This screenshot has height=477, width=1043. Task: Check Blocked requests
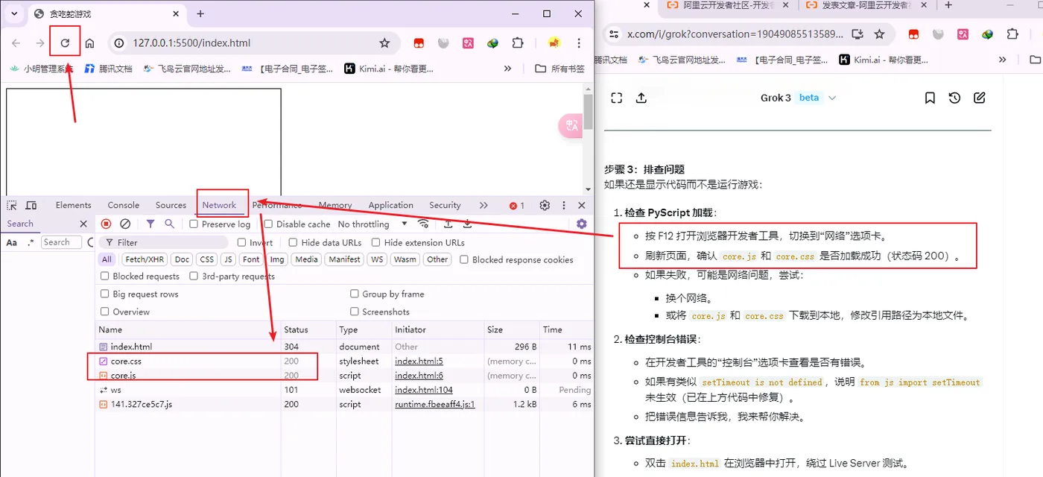104,276
